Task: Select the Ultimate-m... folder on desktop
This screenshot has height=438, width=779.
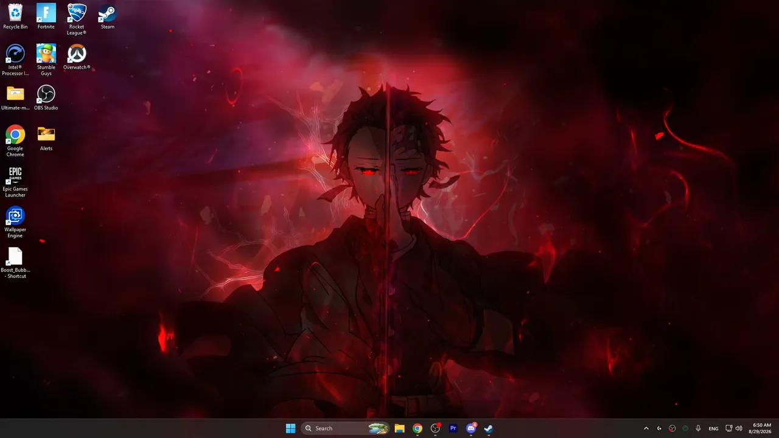Action: (x=15, y=98)
